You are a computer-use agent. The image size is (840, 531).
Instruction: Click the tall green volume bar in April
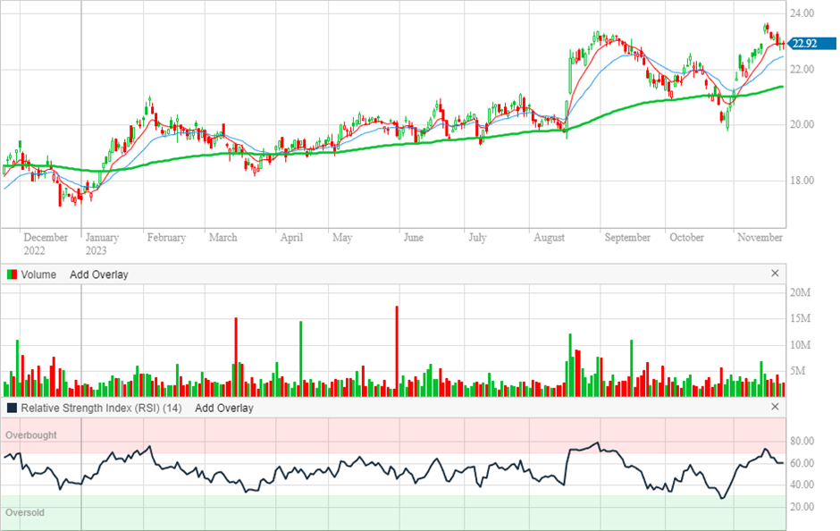300,358
